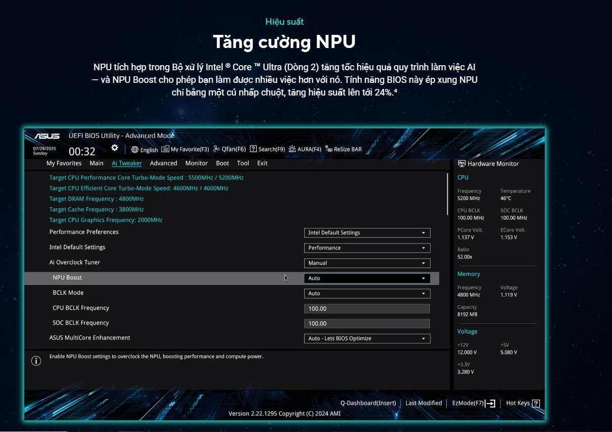
Task: Expand the BCLK Mode dropdown
Action: pos(367,294)
